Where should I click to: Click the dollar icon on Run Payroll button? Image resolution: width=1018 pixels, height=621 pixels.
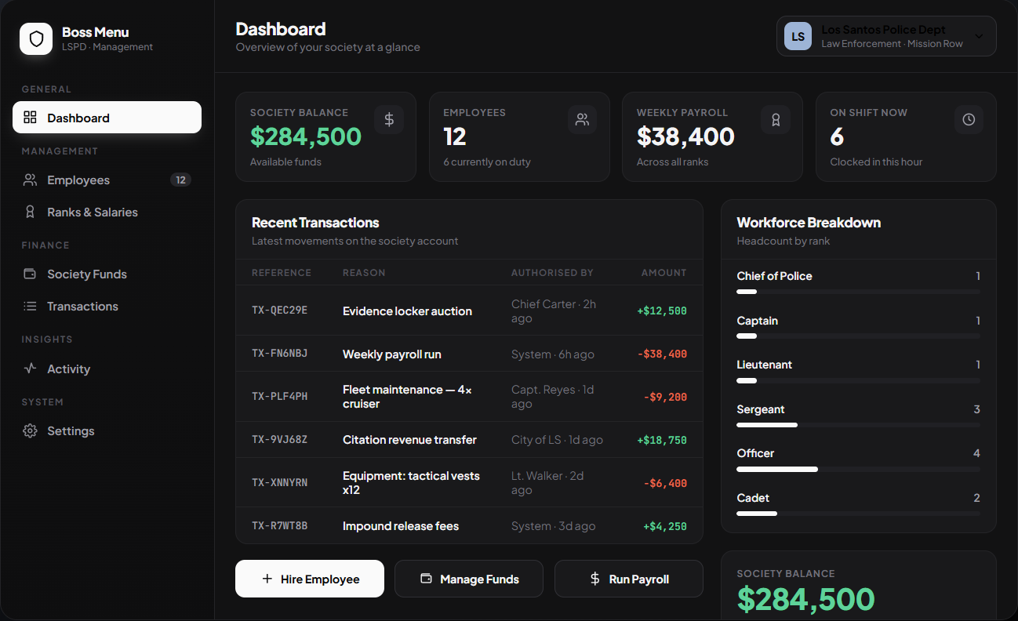click(x=595, y=579)
